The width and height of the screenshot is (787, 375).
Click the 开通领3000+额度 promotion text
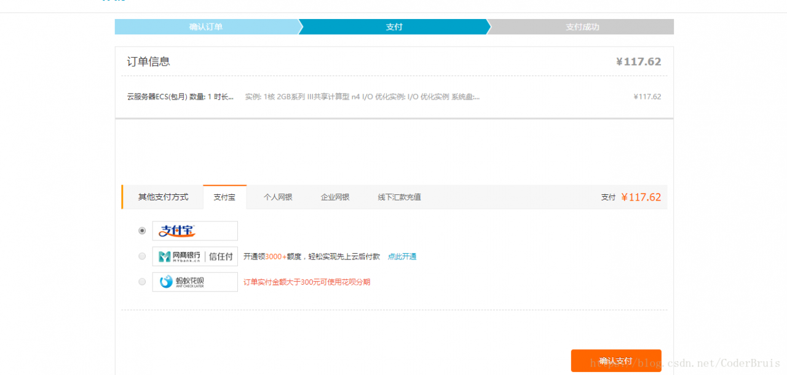(x=312, y=256)
